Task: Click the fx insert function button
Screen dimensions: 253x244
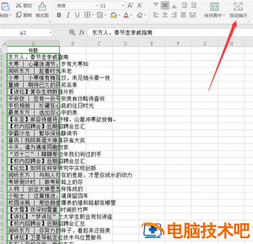Action: click(82, 33)
